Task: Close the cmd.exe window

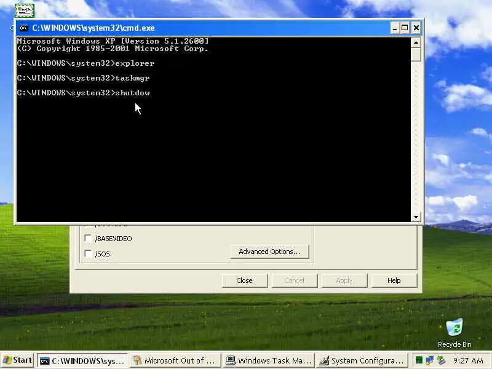Action: click(416, 28)
